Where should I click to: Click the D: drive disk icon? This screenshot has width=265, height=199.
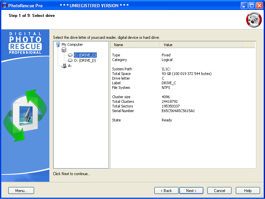[70, 60]
